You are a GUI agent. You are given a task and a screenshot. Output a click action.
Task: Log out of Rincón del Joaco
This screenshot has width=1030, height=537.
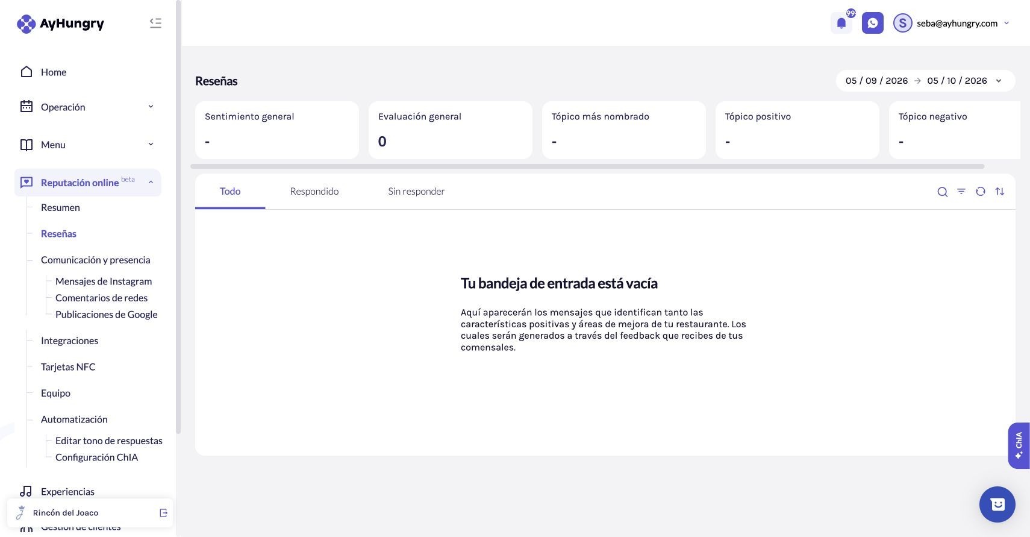tap(163, 513)
